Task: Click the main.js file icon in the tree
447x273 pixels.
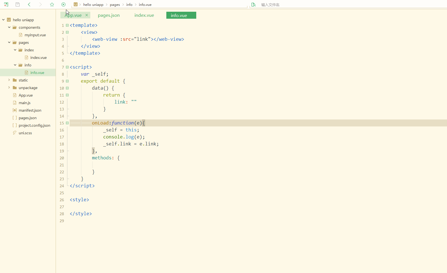Action: click(x=15, y=103)
